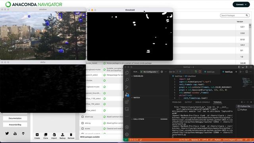Open Anaconda Twitter icon
Screen dimensions: 254x143
[7, 133]
